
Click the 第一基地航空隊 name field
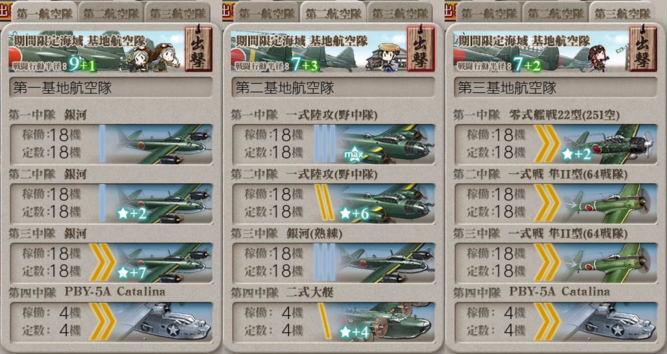[x=111, y=88]
